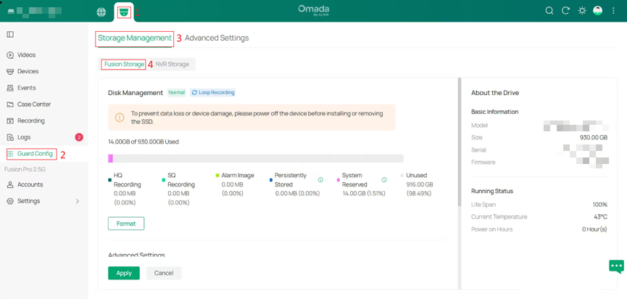Open the user avatar profile
The height and width of the screenshot is (299, 627).
[598, 11]
